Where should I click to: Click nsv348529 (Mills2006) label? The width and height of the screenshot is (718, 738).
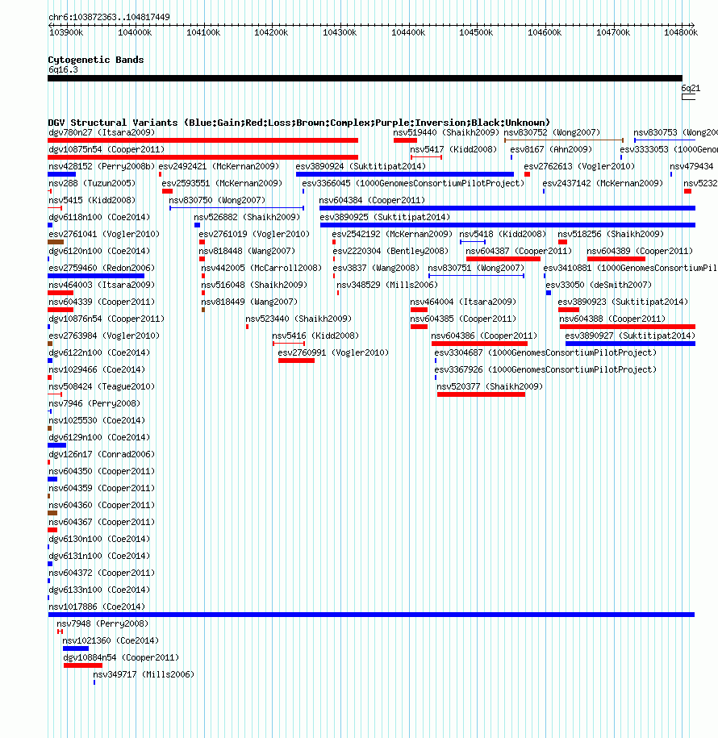tap(387, 286)
